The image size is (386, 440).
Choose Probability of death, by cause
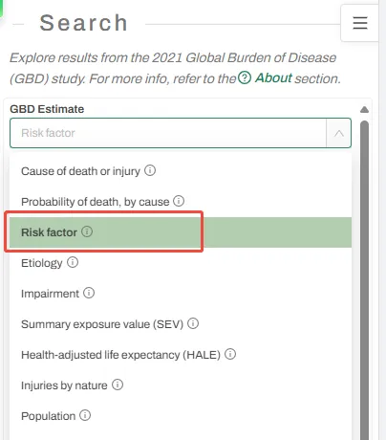tap(181, 202)
